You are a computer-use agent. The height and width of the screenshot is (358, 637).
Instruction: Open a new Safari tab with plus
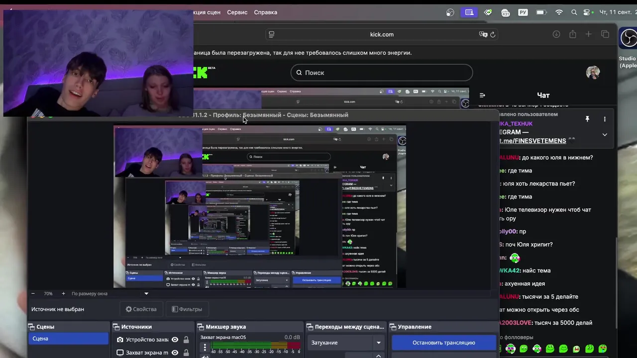(x=589, y=34)
